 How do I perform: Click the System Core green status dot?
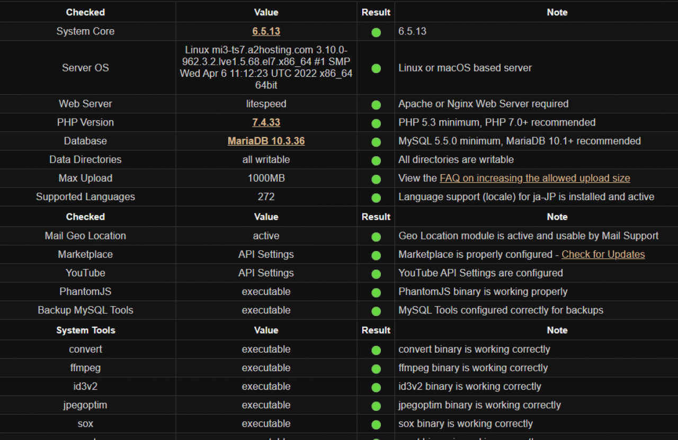click(376, 32)
